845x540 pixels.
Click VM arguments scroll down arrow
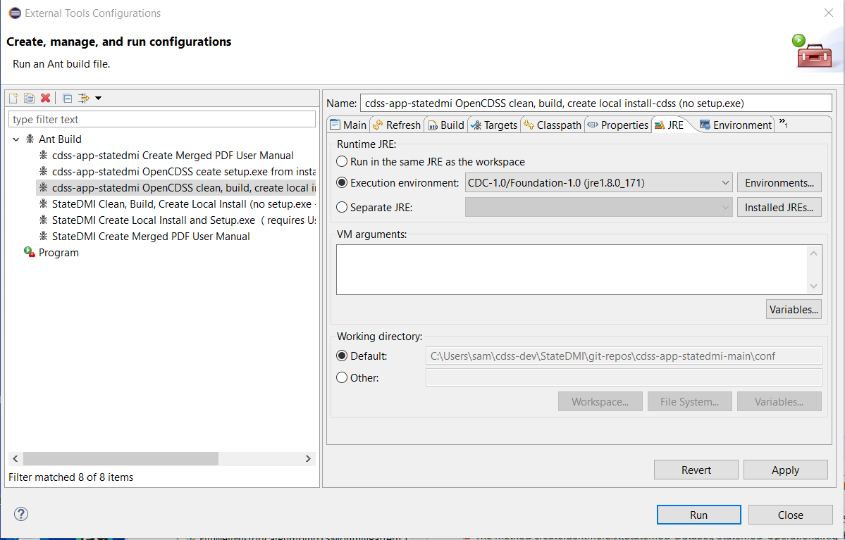click(x=814, y=287)
